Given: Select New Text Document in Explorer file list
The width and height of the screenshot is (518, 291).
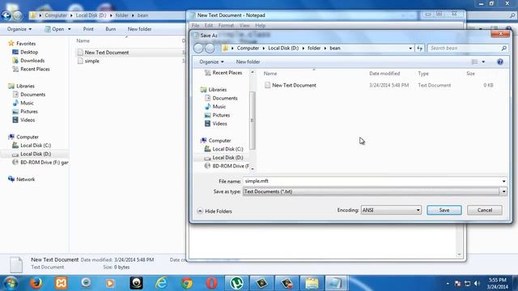Looking at the screenshot, I should (x=103, y=53).
